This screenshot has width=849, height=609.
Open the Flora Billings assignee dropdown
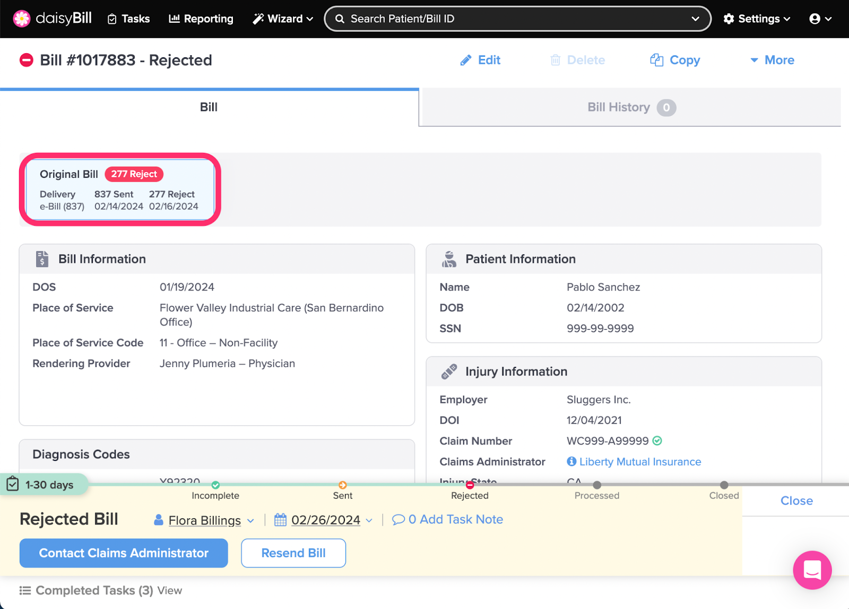click(x=205, y=520)
